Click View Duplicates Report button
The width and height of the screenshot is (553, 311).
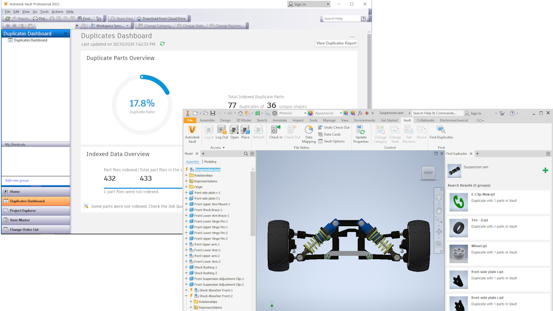pyautogui.click(x=336, y=43)
